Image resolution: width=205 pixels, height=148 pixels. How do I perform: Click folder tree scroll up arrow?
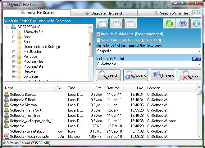coord(90,27)
